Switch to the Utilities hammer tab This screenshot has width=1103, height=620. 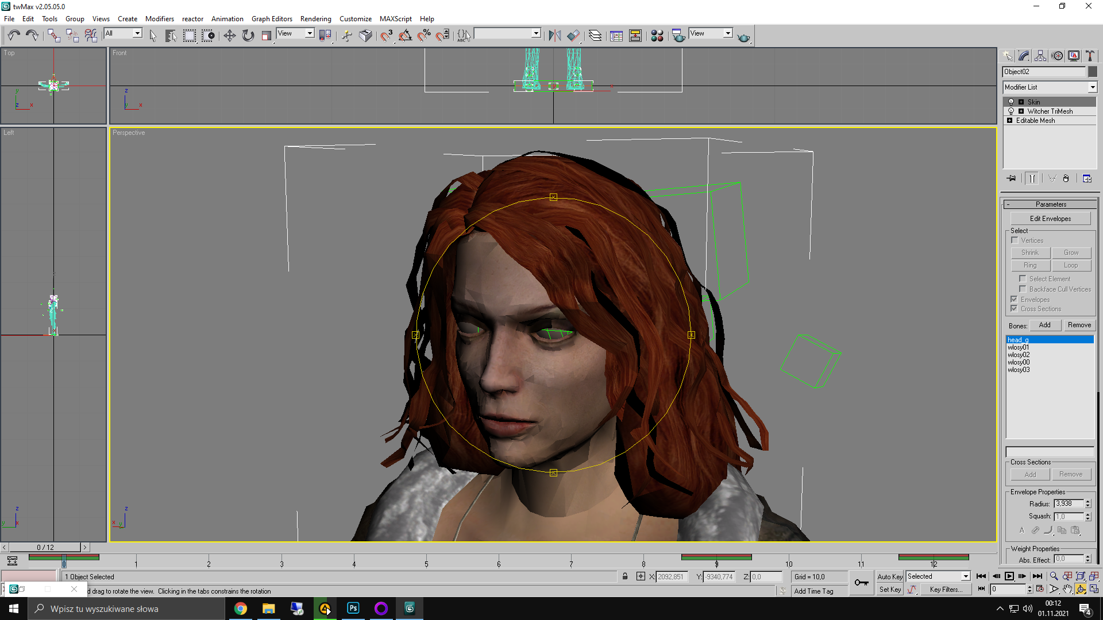[1090, 56]
